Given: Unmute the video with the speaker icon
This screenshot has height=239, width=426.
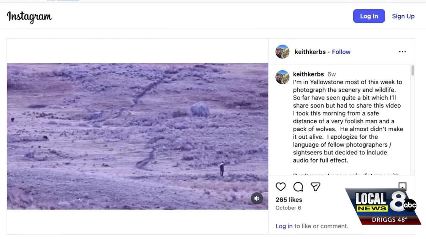Looking at the screenshot, I should (257, 198).
